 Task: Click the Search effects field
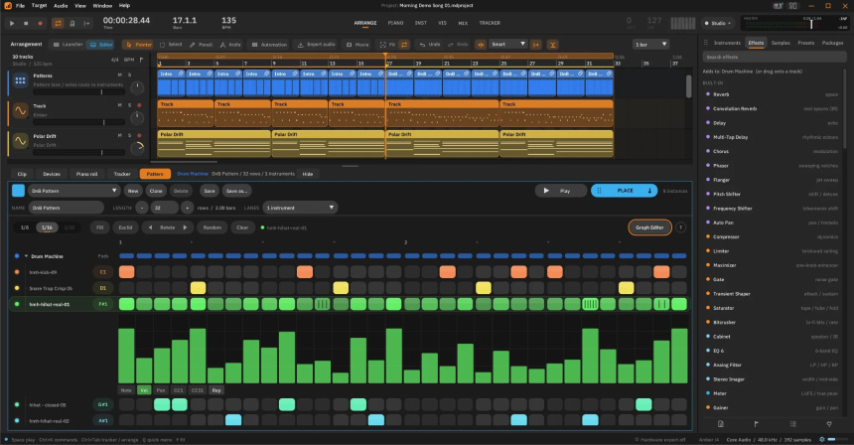pyautogui.click(x=774, y=57)
